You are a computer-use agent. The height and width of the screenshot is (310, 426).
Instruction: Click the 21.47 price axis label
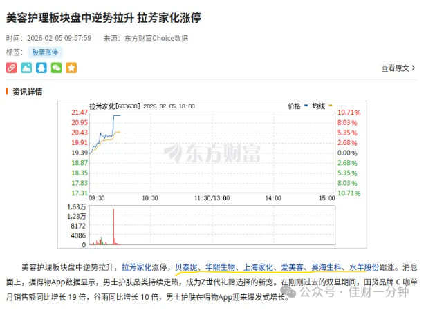tap(80, 113)
